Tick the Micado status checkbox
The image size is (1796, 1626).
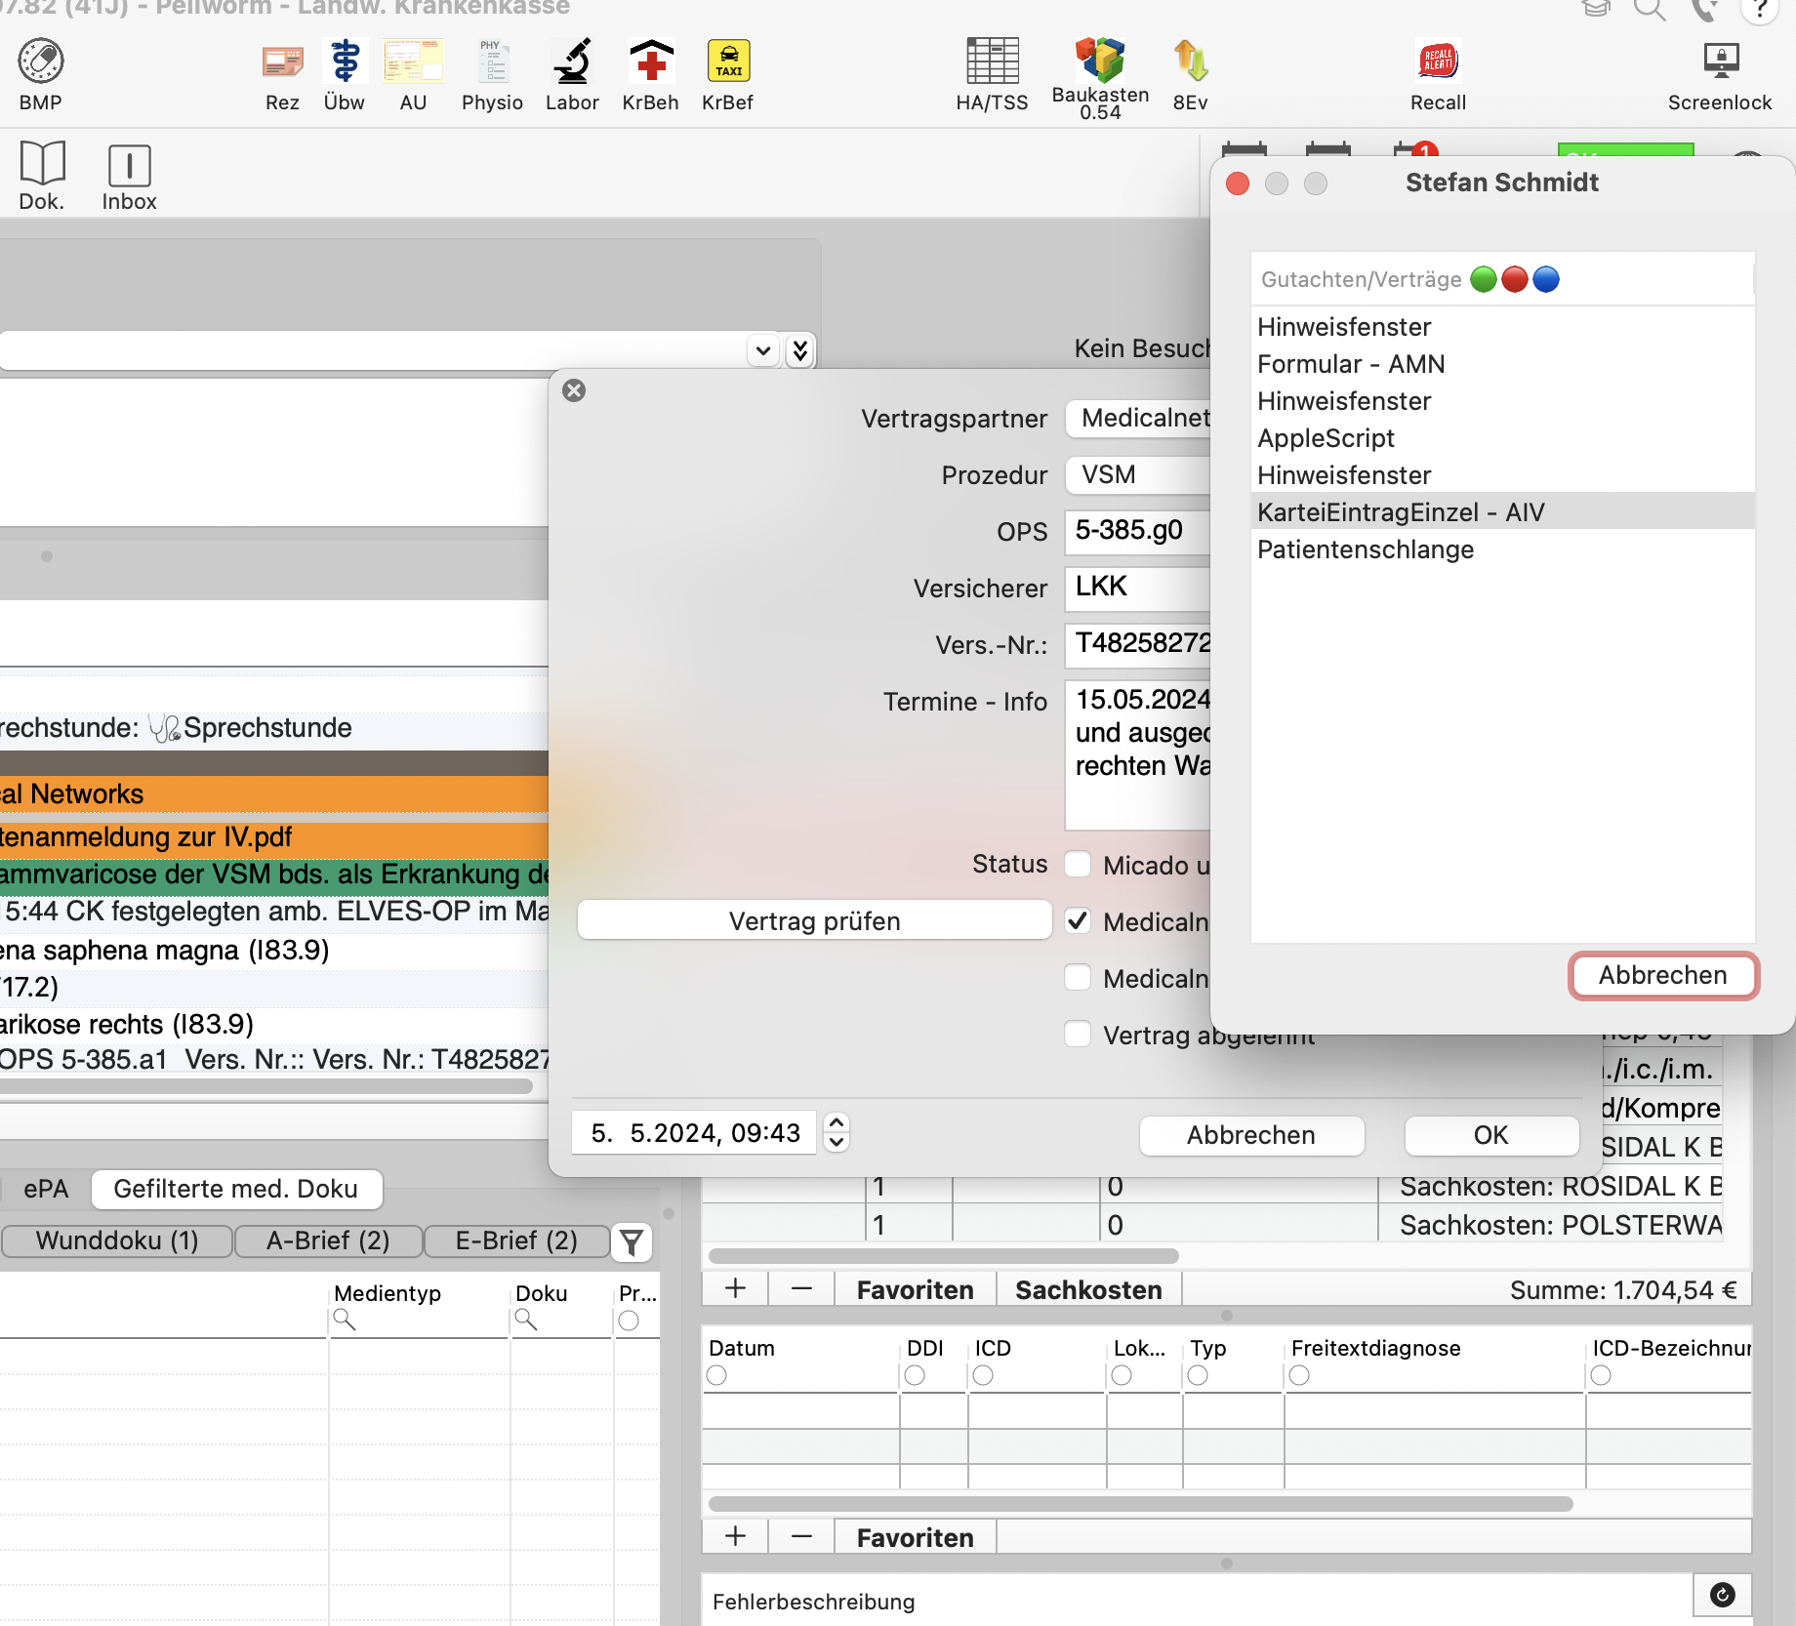(1078, 865)
